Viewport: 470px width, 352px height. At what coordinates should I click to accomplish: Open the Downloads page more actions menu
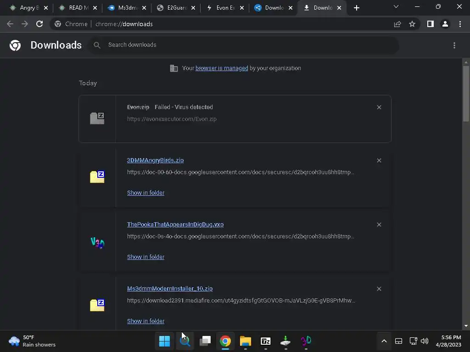(x=454, y=45)
